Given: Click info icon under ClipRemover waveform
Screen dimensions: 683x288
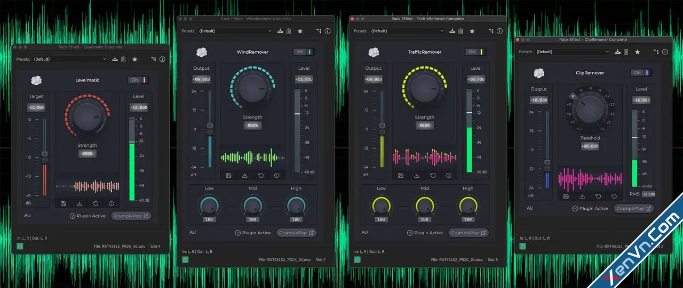Looking at the screenshot, I should pos(614,196).
